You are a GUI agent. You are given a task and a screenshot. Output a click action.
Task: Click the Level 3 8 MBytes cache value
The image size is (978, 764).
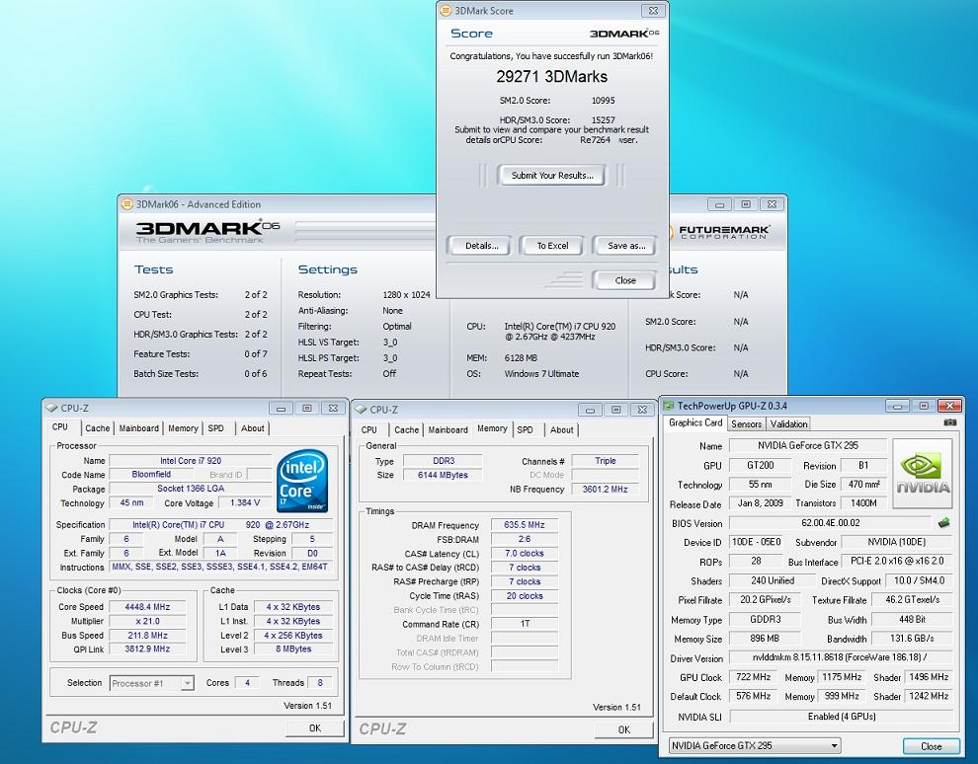click(x=293, y=649)
